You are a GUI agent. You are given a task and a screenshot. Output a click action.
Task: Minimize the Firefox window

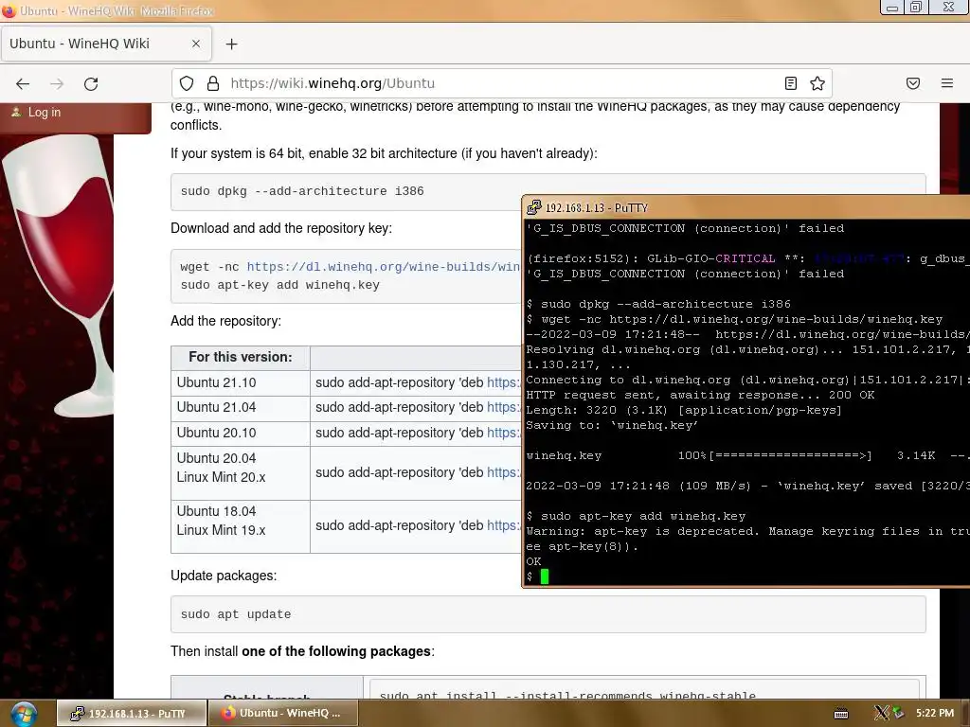coord(892,8)
